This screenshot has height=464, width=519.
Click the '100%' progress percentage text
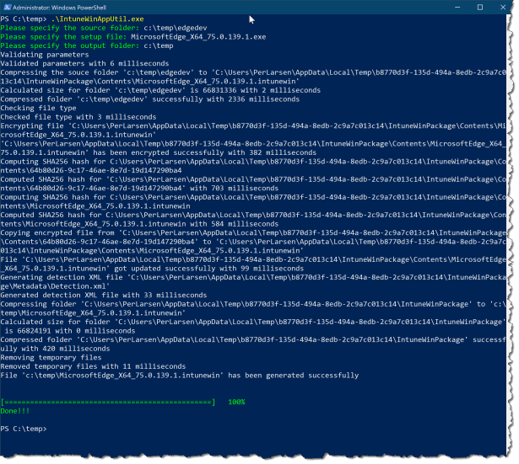pos(236,403)
